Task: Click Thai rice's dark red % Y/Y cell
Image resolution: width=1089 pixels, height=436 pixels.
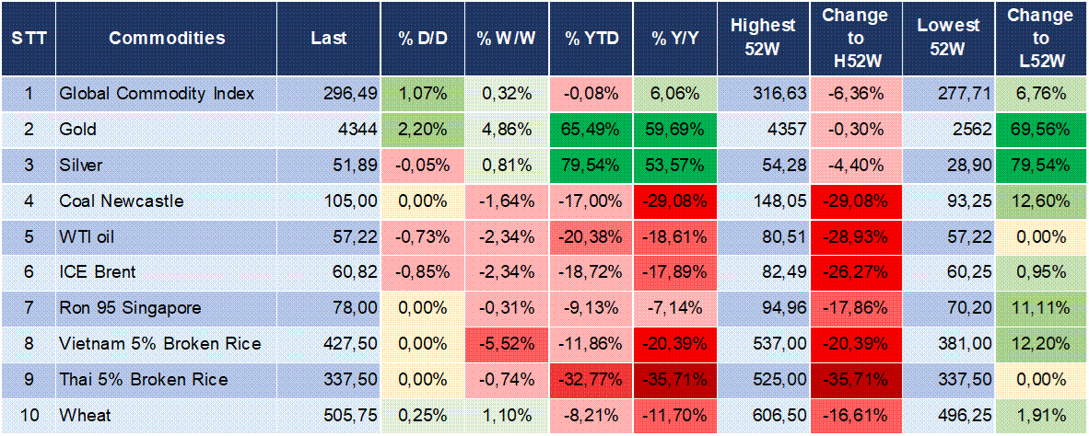Action: click(677, 380)
